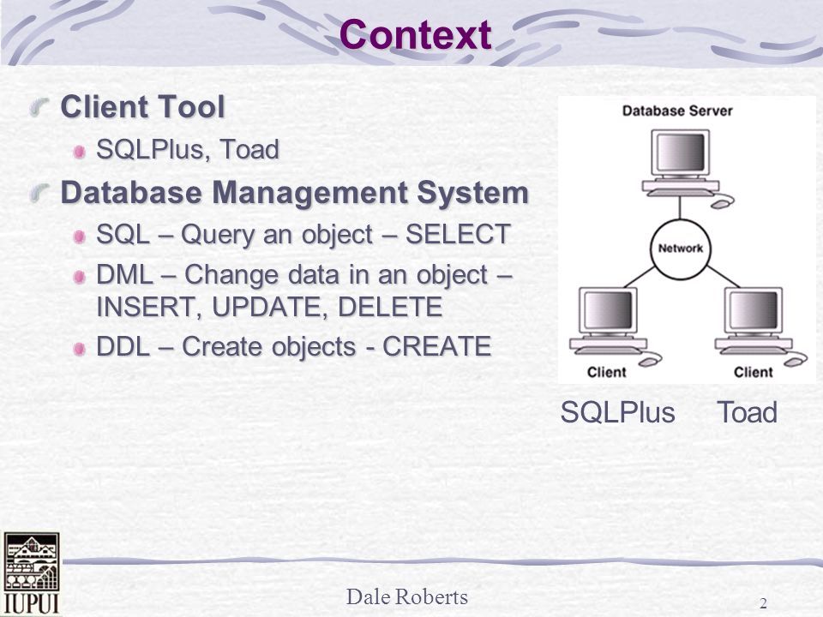Select the Client Tool heading

tap(143, 106)
